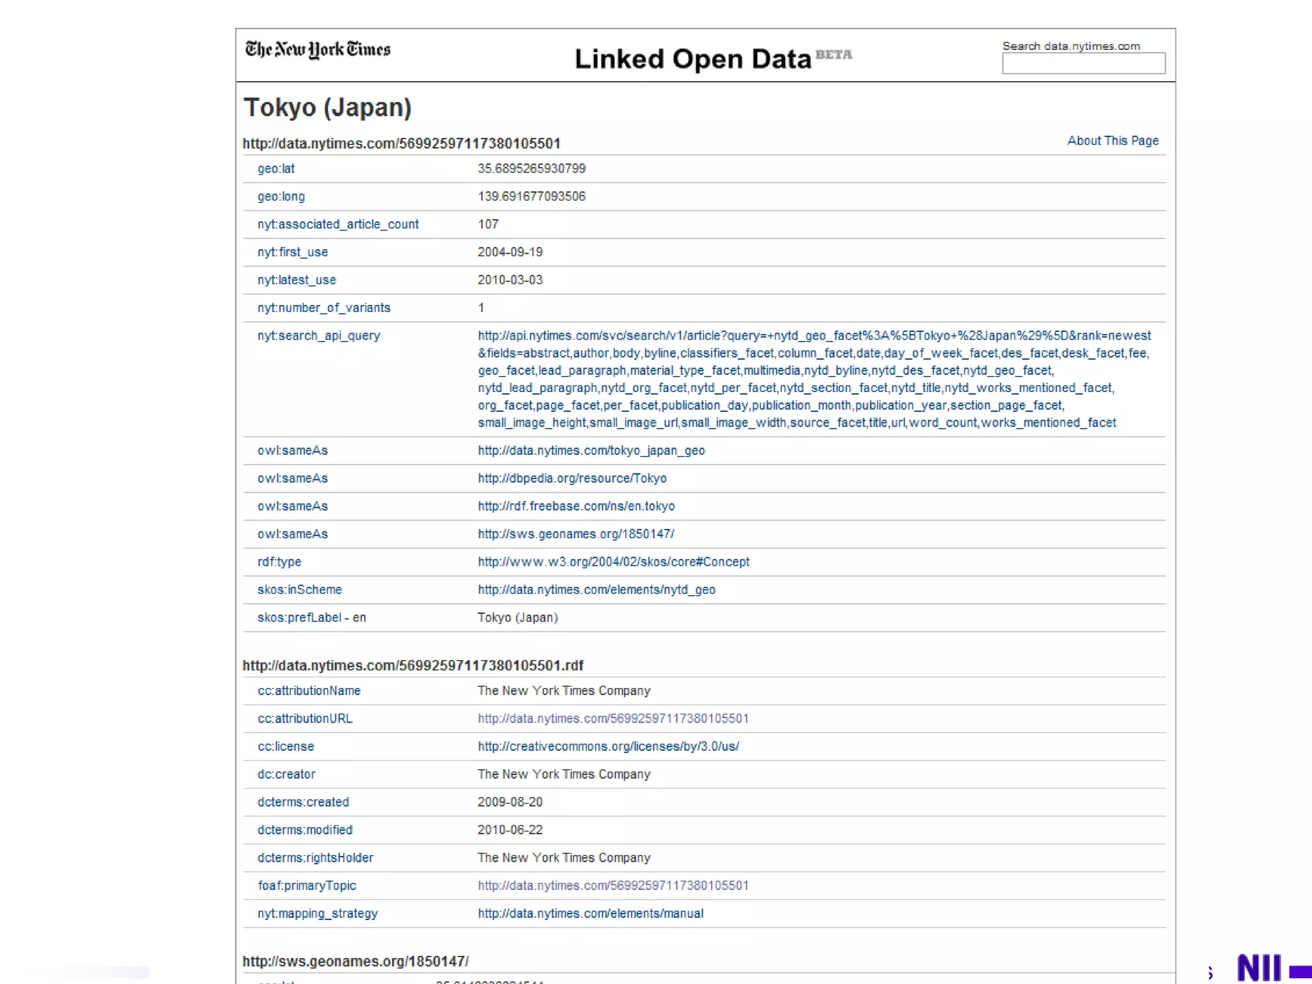Follow the rdf.freebase.com en.tokyo link
This screenshot has height=984, width=1312.
576,506
